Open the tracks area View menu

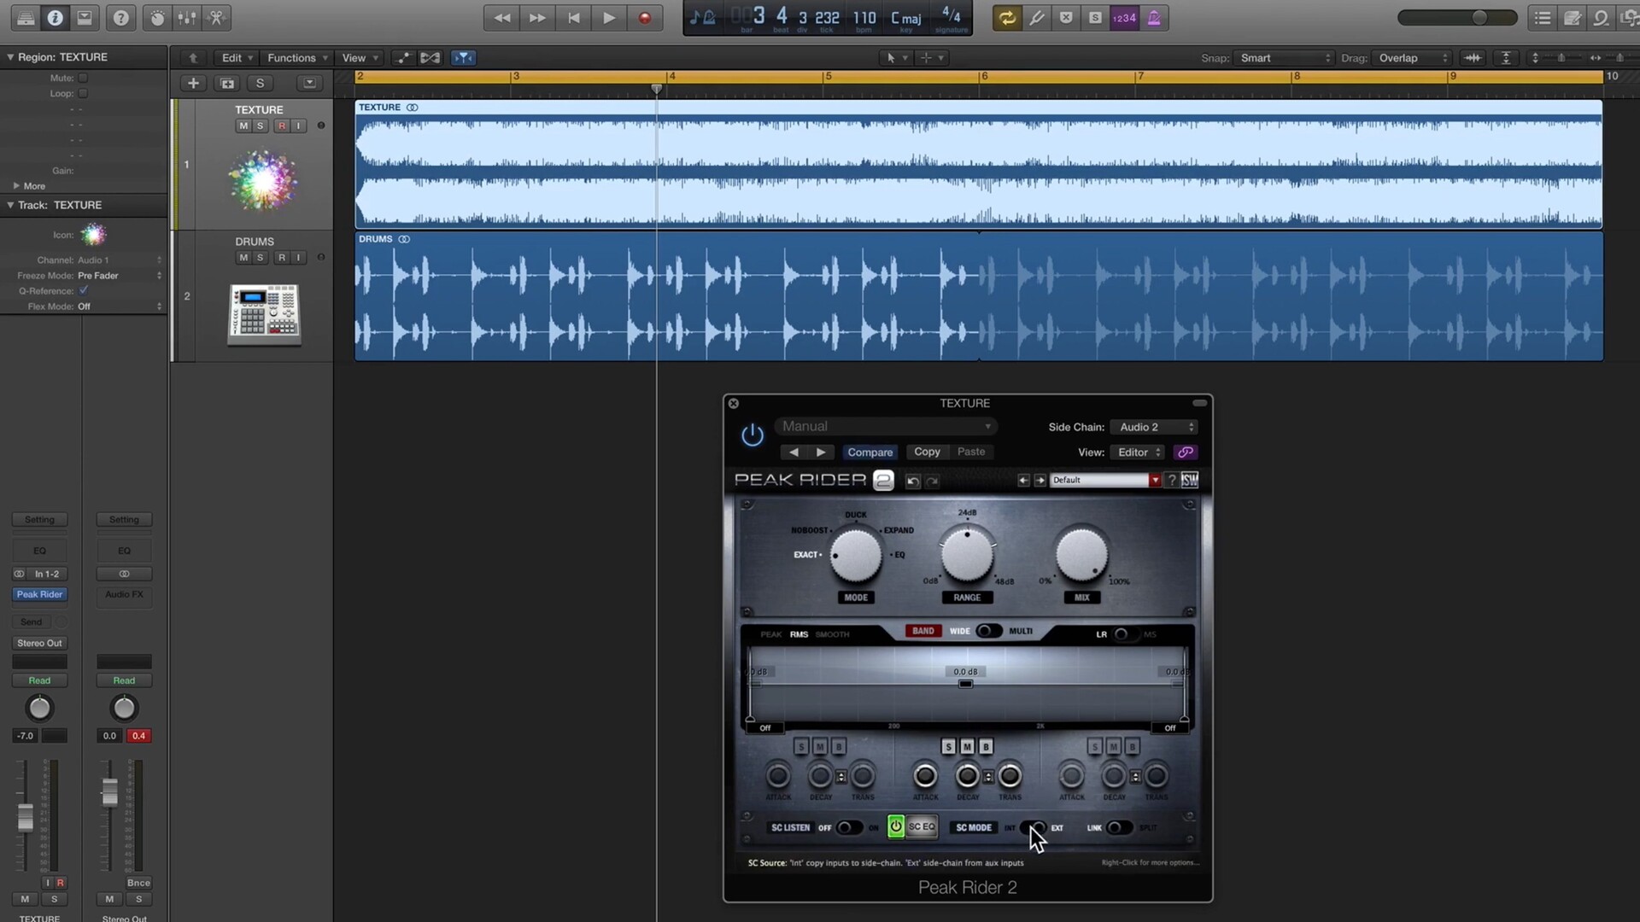click(x=360, y=58)
